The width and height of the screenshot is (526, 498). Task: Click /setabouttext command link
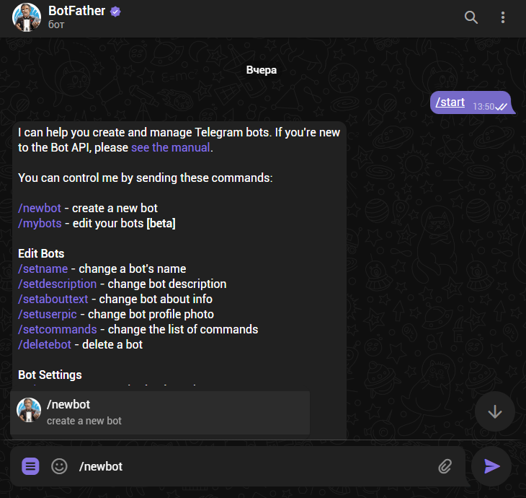[53, 299]
